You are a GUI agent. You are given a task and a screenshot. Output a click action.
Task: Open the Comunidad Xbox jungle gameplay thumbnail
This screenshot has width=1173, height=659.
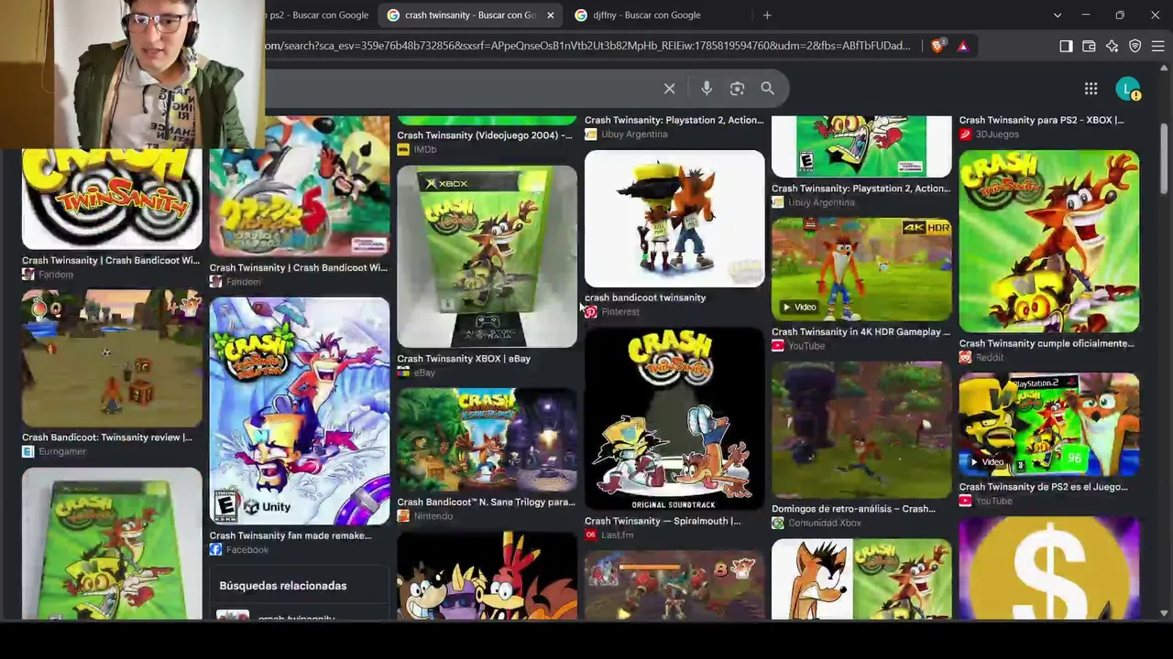tap(861, 430)
